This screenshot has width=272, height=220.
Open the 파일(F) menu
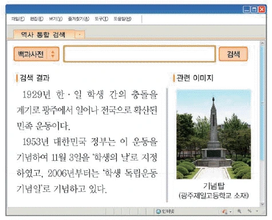18,19
